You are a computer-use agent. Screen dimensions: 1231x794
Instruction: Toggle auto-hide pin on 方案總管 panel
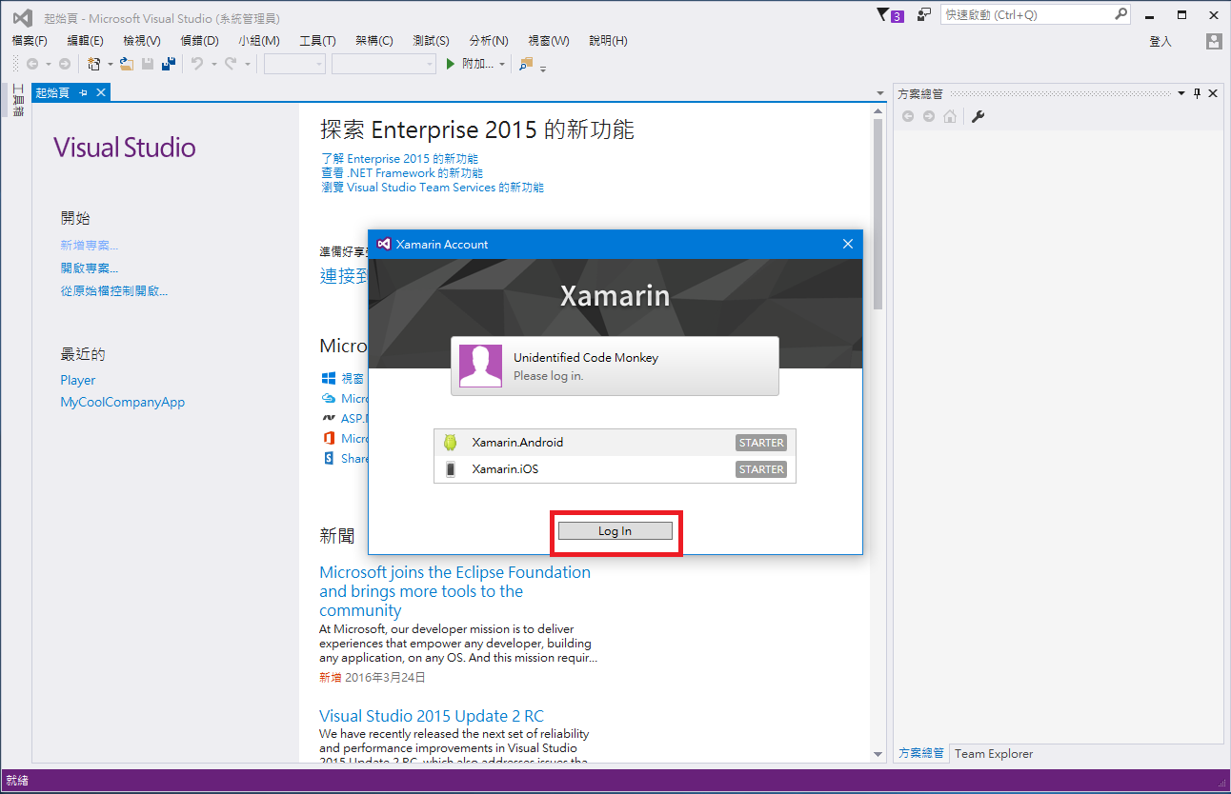(1198, 93)
